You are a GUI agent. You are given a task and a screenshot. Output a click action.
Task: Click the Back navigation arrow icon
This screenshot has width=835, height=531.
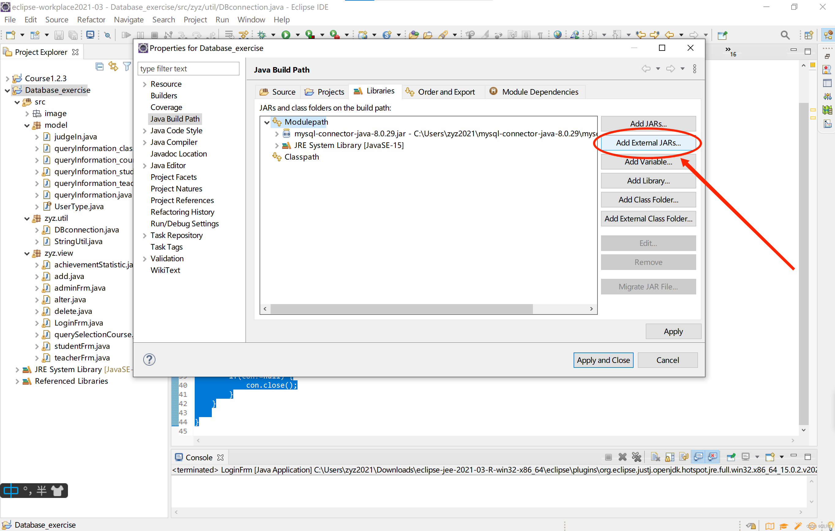coord(669,35)
